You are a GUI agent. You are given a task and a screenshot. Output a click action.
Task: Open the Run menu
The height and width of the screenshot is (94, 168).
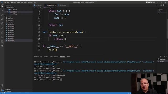25,2
